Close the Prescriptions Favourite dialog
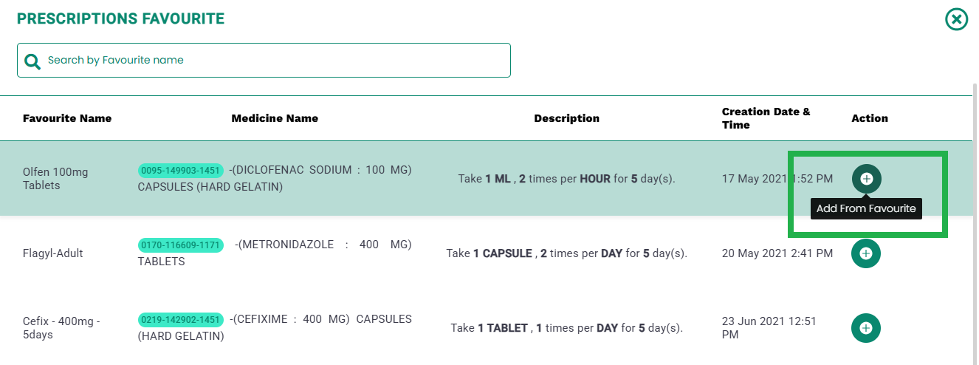 click(x=956, y=19)
